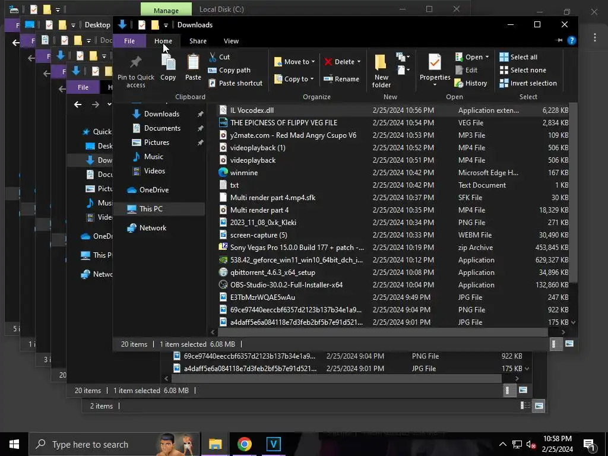Select screen-capture (5) WEBM file

coord(258,235)
